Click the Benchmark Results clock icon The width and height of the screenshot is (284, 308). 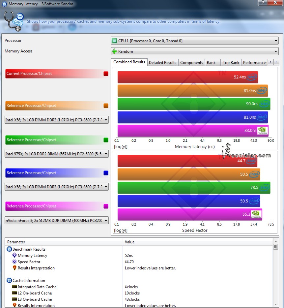pos(9,249)
